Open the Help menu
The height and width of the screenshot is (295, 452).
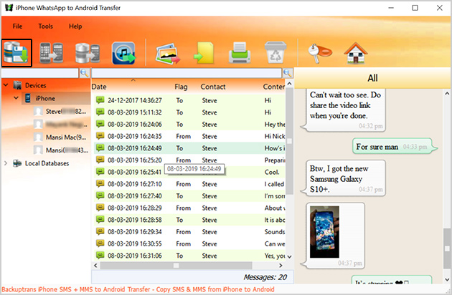(75, 26)
